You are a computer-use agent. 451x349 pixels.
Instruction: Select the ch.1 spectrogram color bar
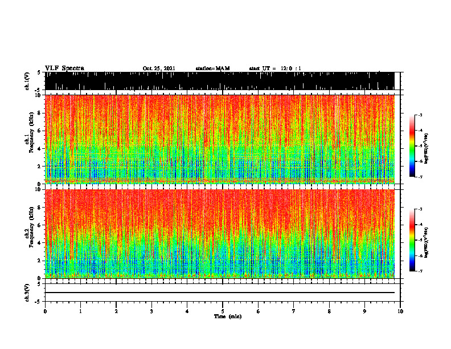coord(412,146)
